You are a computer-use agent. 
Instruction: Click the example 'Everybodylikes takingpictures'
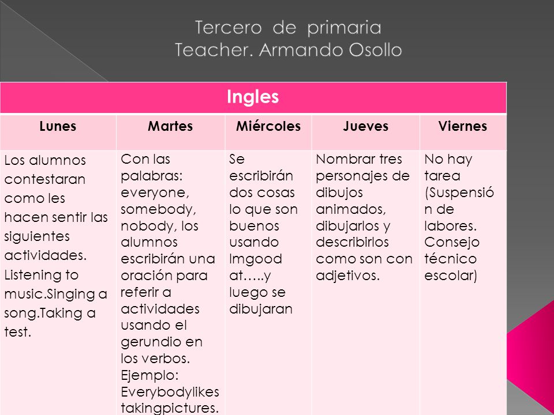[170, 400]
